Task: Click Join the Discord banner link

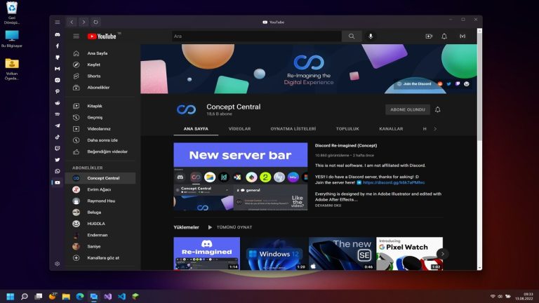Action: click(x=415, y=84)
